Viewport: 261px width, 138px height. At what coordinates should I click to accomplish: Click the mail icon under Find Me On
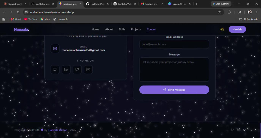click(x=88, y=70)
